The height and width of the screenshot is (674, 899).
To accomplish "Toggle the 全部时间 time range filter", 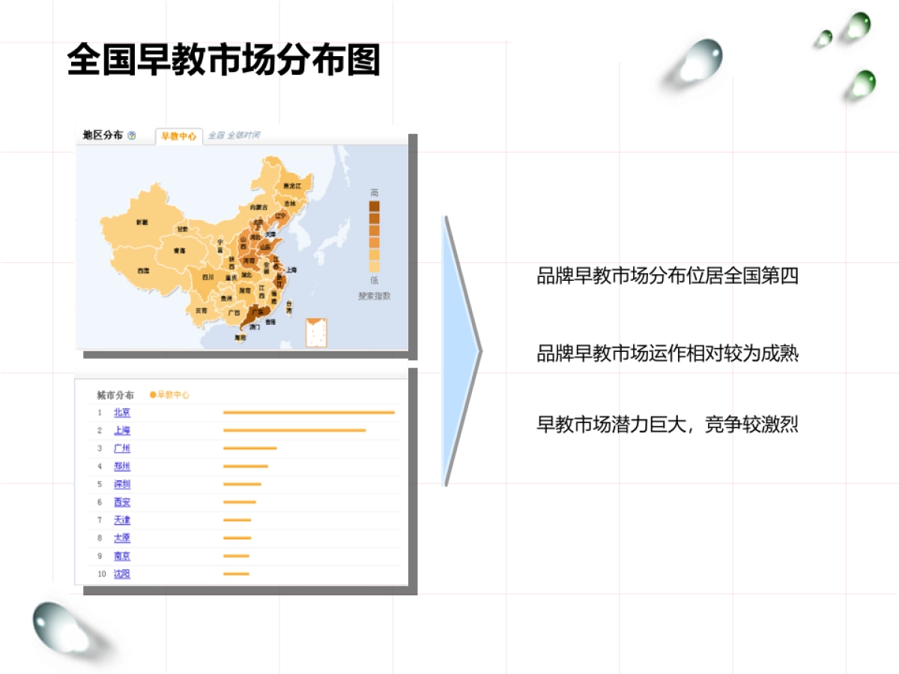I will click(x=244, y=136).
